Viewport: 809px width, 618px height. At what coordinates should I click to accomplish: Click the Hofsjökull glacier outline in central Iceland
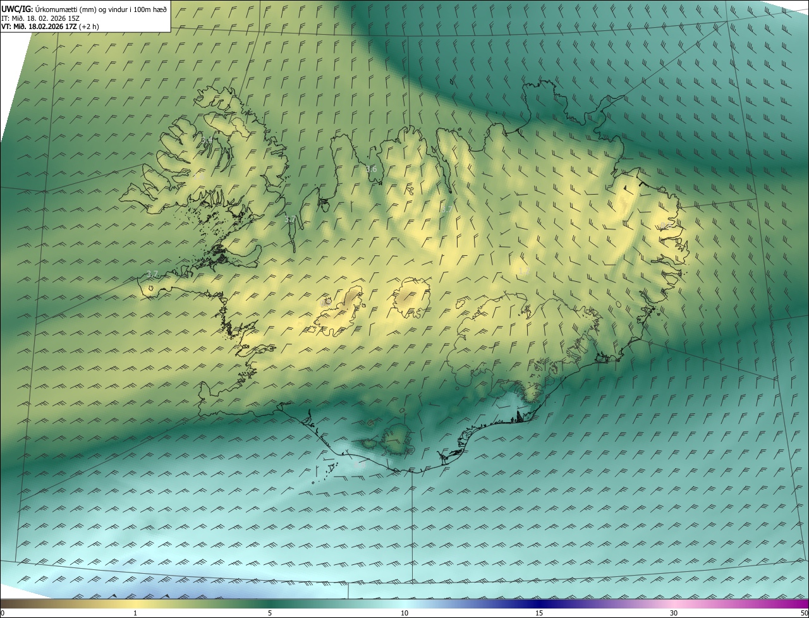tap(412, 297)
